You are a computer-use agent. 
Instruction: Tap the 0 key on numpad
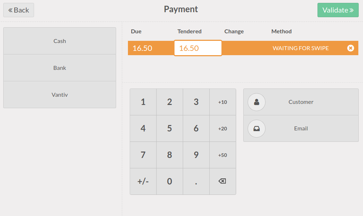click(x=169, y=181)
